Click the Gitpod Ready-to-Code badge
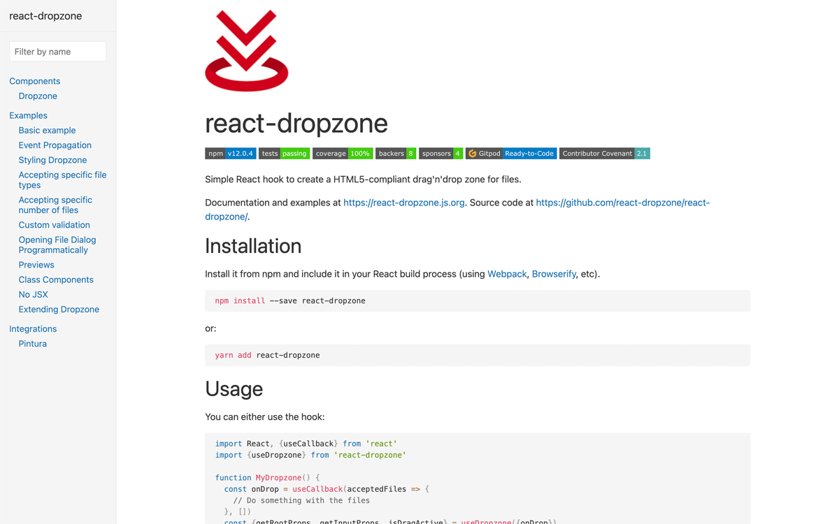The image size is (839, 524). coord(511,154)
